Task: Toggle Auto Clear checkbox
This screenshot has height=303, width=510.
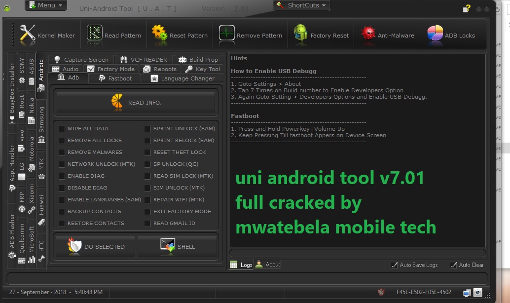Action: click(x=453, y=265)
